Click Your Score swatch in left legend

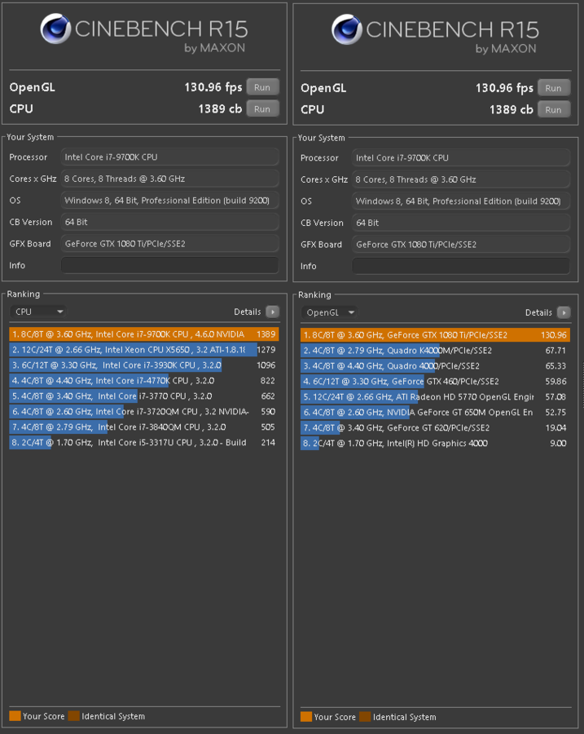[15, 716]
